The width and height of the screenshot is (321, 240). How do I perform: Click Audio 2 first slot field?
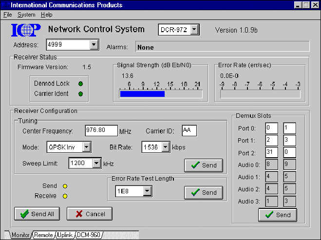click(x=272, y=189)
